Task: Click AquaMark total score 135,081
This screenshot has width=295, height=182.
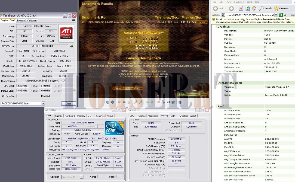Action: [x=147, y=47]
